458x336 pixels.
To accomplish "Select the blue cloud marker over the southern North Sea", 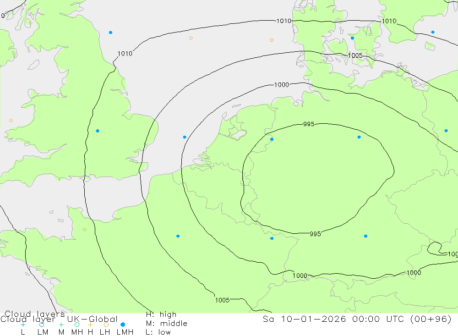I will tap(185, 137).
